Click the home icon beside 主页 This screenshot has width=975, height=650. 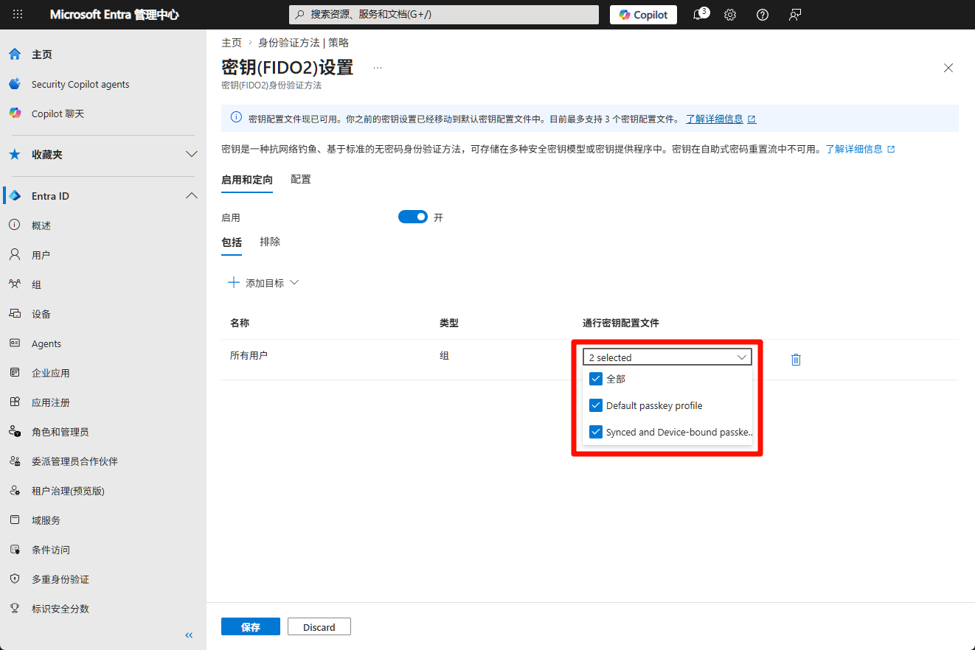click(x=15, y=55)
